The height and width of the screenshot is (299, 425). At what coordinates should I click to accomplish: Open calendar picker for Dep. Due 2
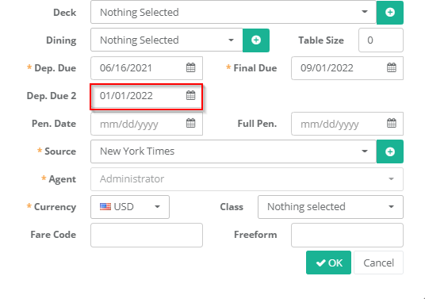coord(190,95)
